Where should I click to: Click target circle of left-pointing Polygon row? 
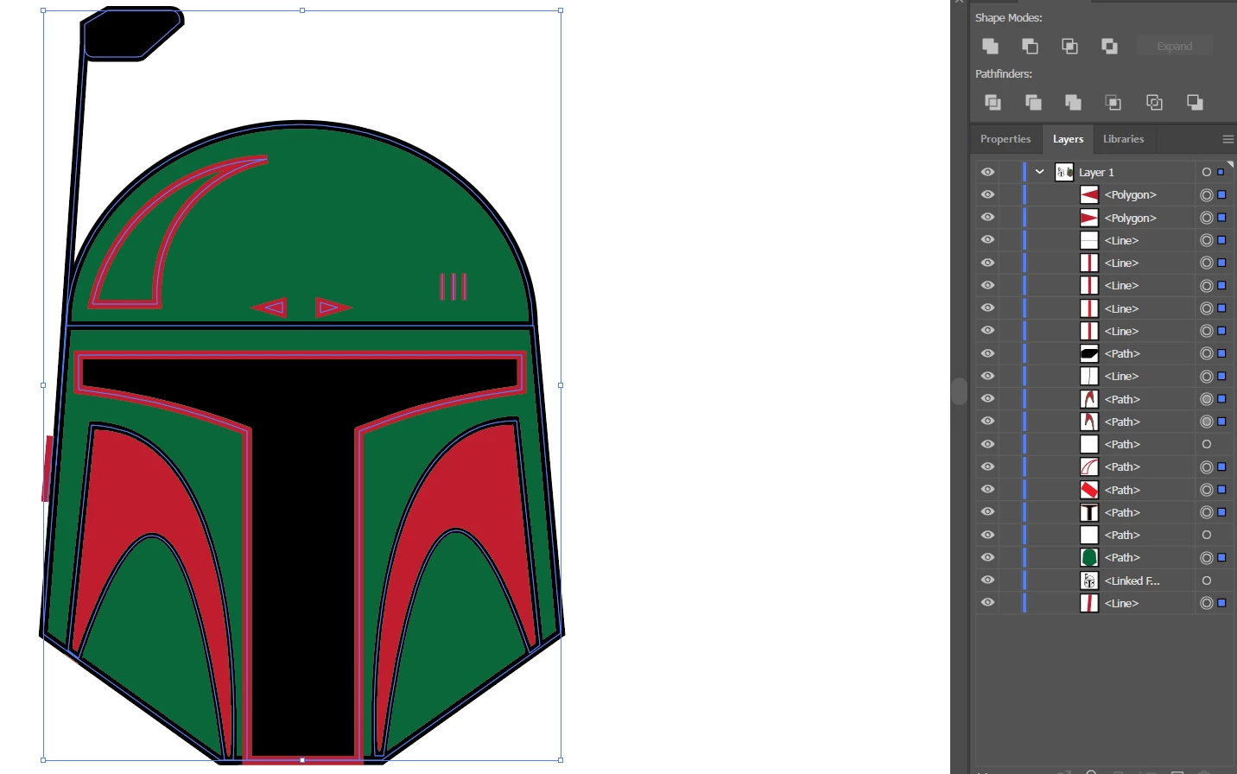click(x=1207, y=194)
